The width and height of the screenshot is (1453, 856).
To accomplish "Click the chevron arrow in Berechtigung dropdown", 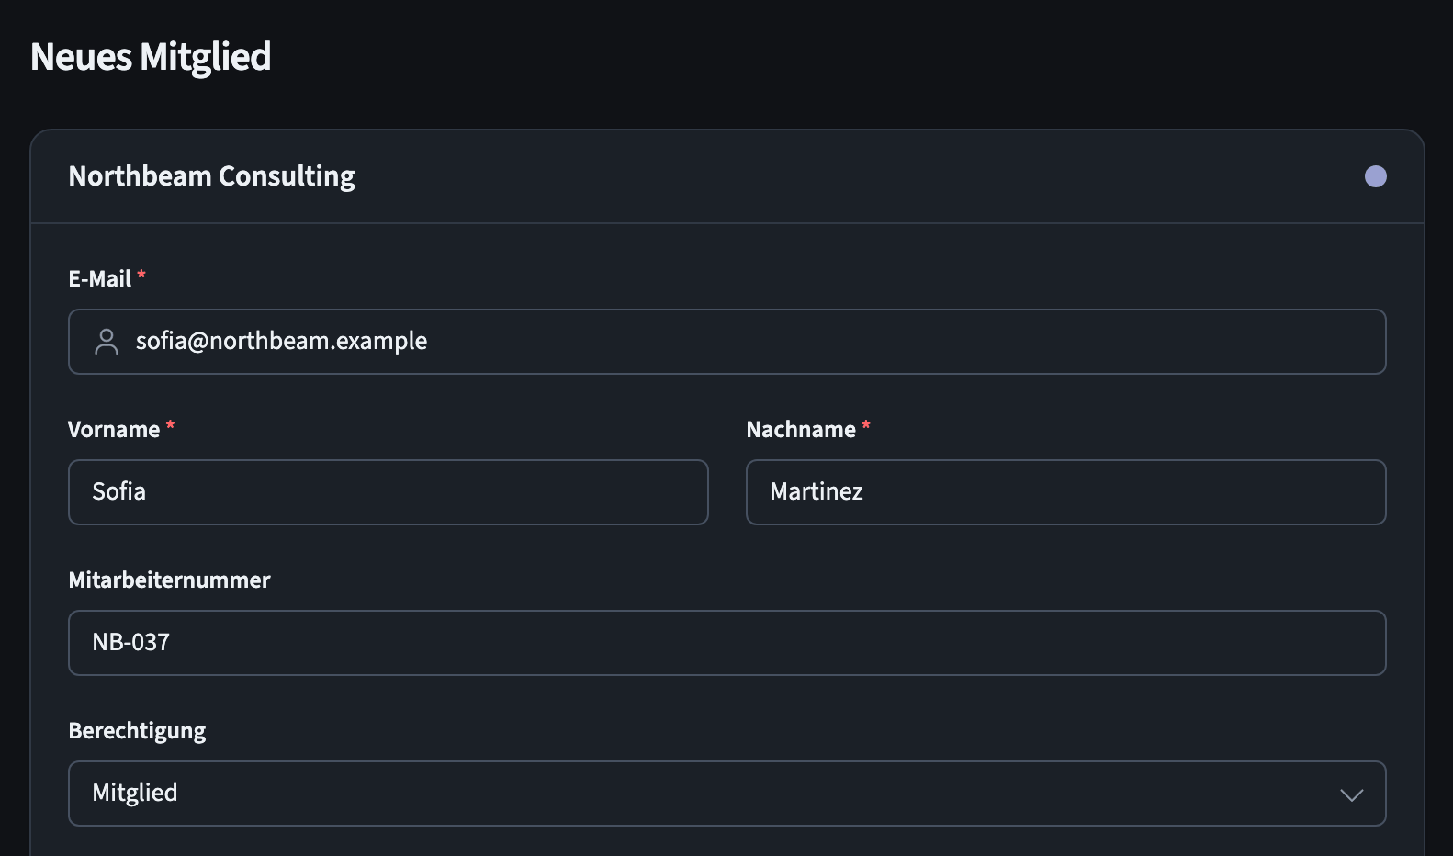I will tap(1351, 794).
